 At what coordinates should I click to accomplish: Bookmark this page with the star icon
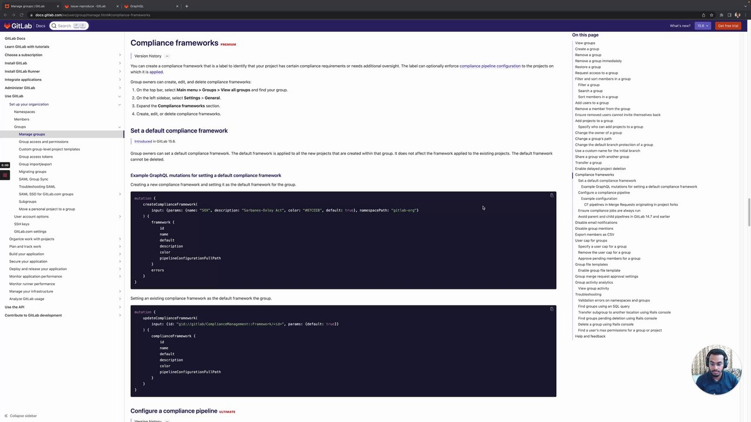[x=712, y=15]
